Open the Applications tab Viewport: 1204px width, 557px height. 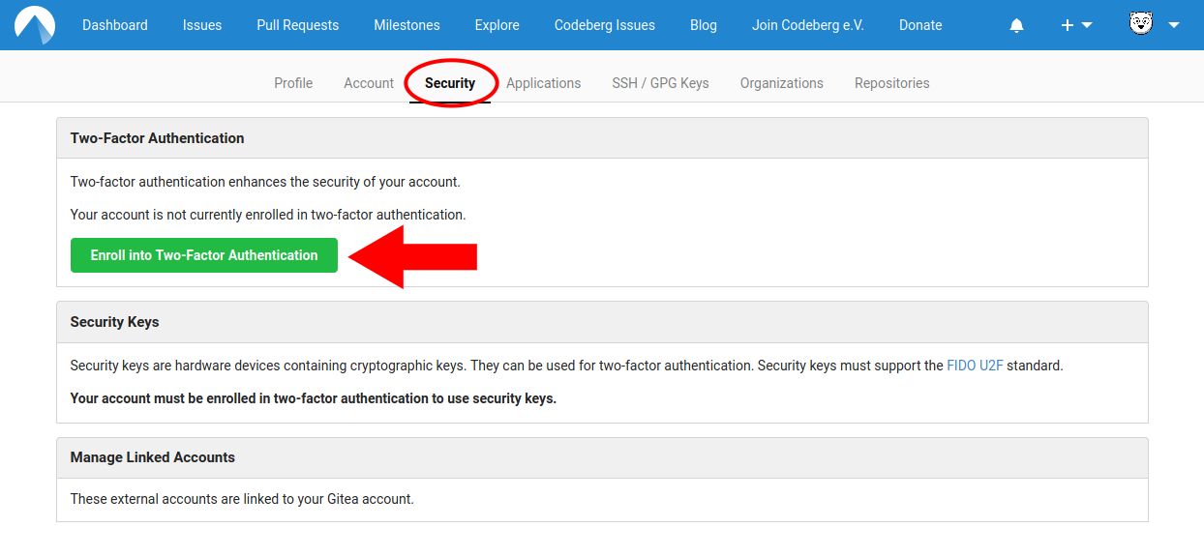coord(543,83)
